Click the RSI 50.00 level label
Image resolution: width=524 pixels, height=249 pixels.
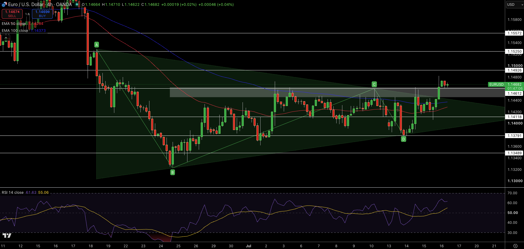512,213
